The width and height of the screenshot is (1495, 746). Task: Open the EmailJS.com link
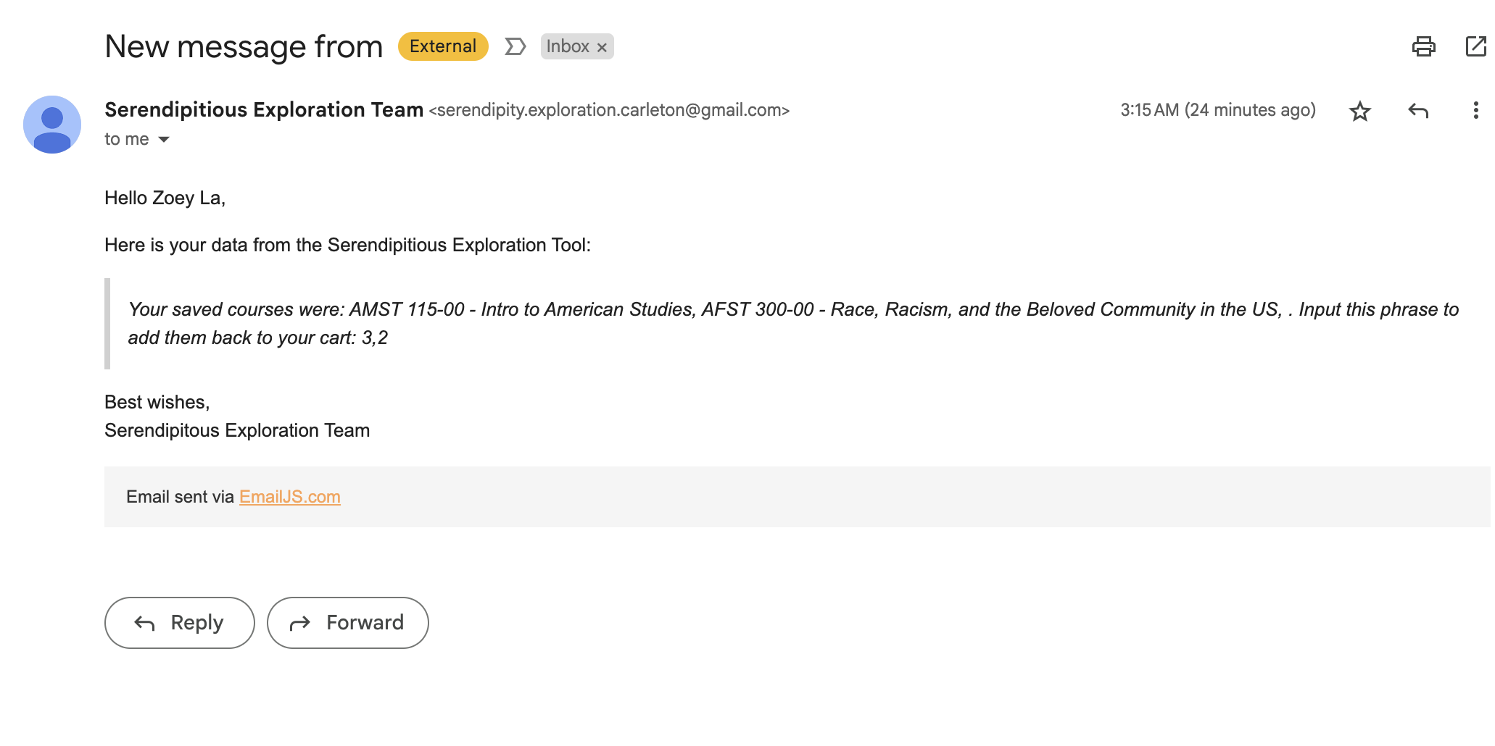[x=290, y=497]
